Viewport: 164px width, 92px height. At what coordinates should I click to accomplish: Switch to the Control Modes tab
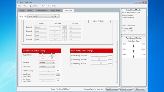(42, 10)
